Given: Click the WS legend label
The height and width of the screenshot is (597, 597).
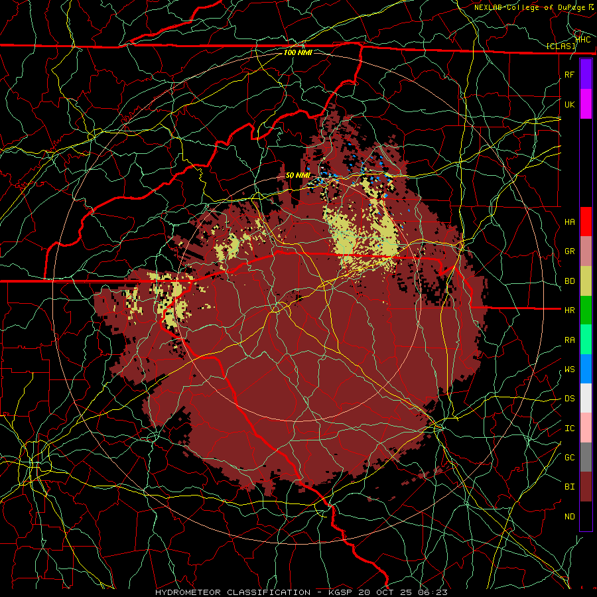Looking at the screenshot, I should pos(570,369).
